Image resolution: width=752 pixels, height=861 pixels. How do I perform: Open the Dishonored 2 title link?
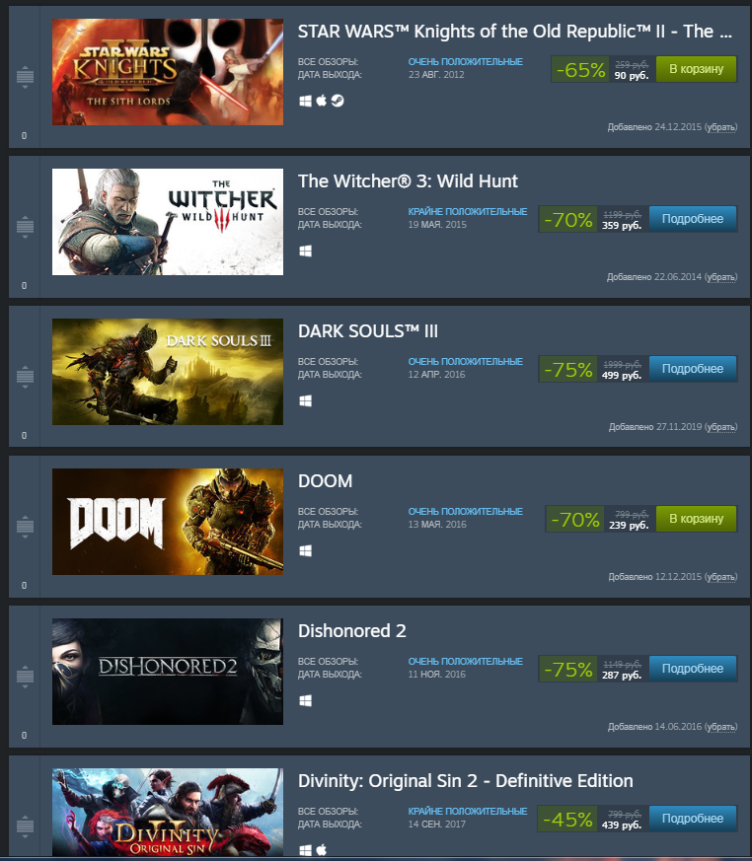tap(352, 631)
